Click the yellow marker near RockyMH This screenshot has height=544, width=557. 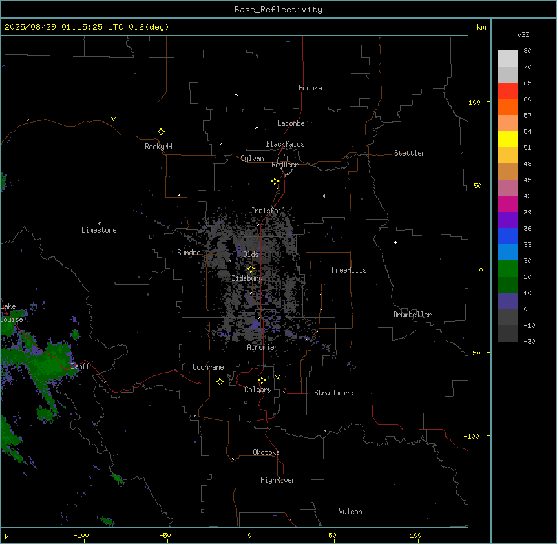click(161, 132)
